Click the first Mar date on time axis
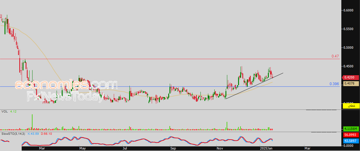This screenshot has width=360, height=151. click(x=42, y=149)
